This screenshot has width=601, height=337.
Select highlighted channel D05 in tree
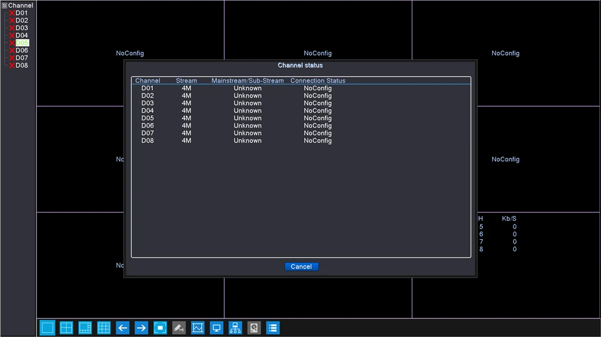pyautogui.click(x=22, y=43)
